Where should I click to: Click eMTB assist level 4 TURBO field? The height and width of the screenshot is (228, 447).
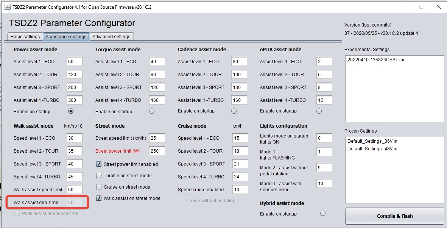coord(324,100)
